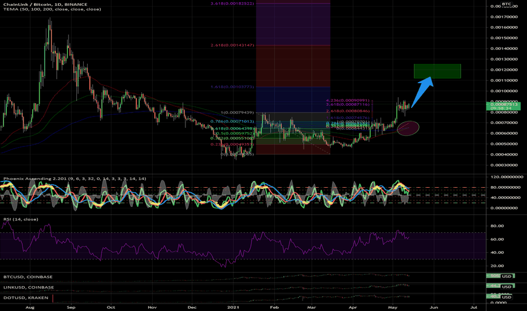Select the TEMA (50, 100, 200) indicator legend
527x311 pixels.
(x=52, y=9)
